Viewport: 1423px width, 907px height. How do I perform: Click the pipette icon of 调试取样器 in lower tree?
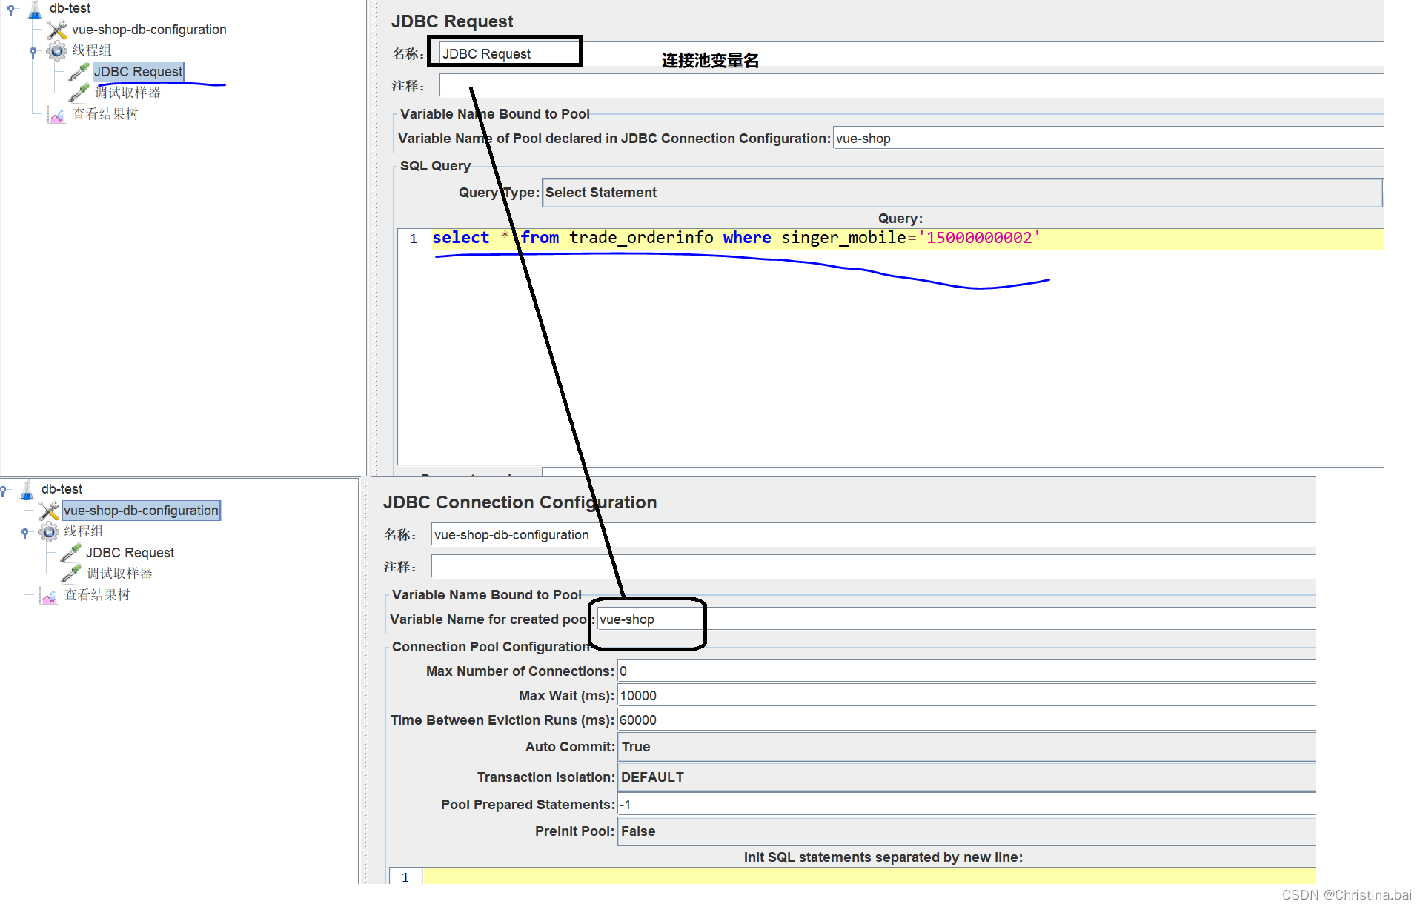pos(70,574)
